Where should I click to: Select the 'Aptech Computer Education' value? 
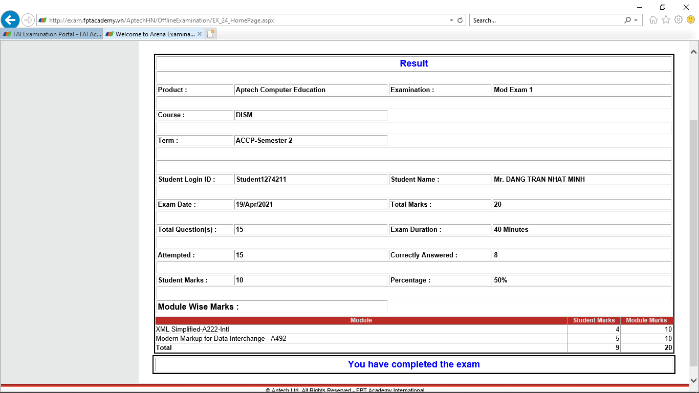(280, 90)
